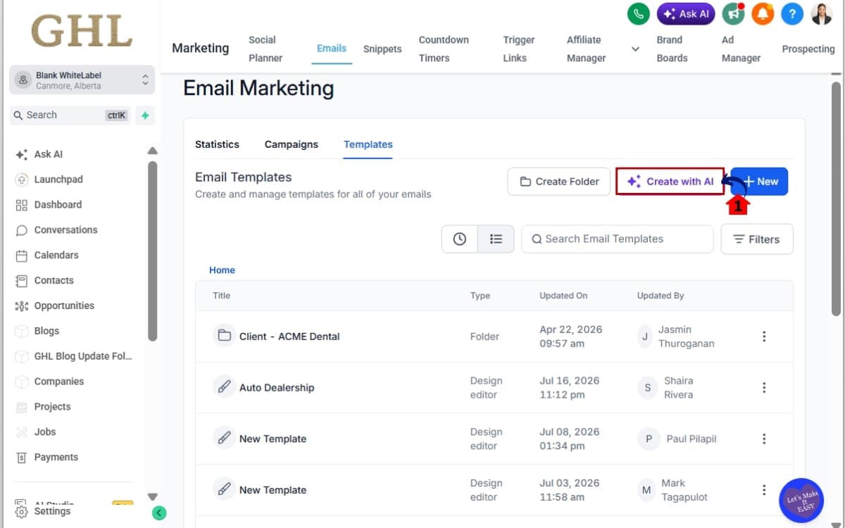Open the Prospecting tab

(808, 49)
